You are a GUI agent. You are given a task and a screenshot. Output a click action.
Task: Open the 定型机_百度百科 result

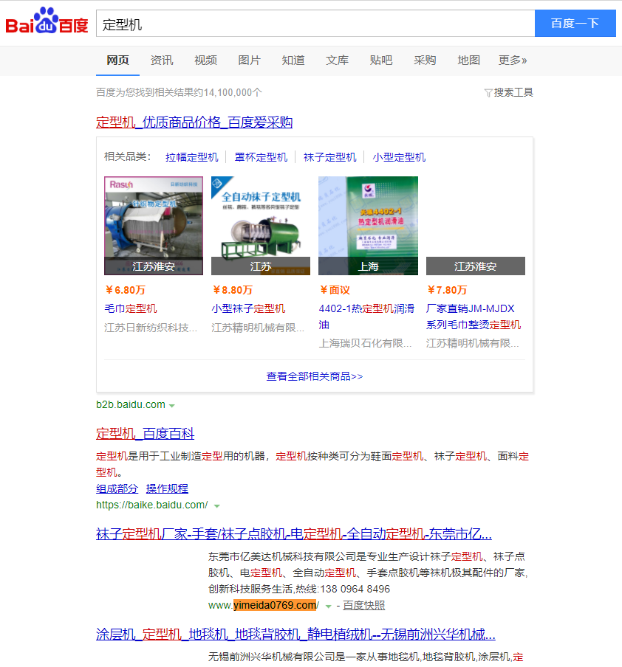pos(146,434)
